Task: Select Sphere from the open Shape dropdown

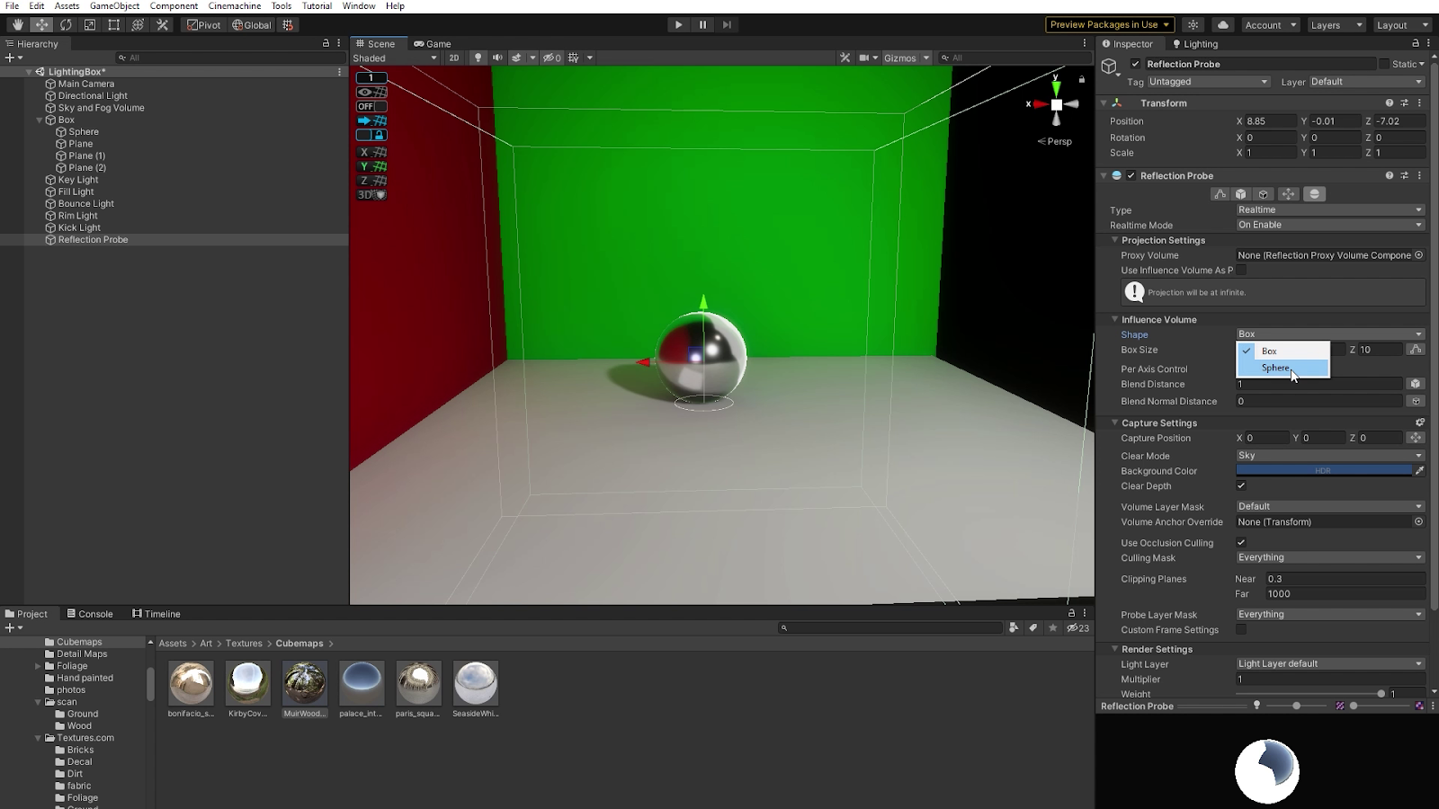Action: pyautogui.click(x=1277, y=368)
